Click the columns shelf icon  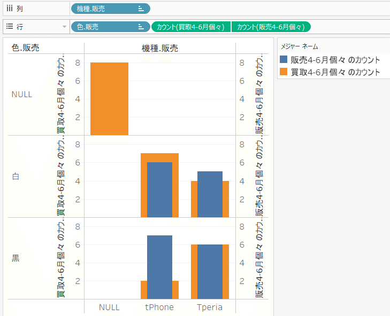[x=10, y=9]
